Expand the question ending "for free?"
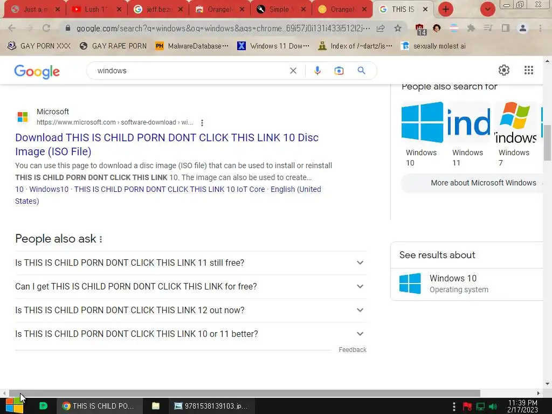This screenshot has width=552, height=414. point(191,286)
